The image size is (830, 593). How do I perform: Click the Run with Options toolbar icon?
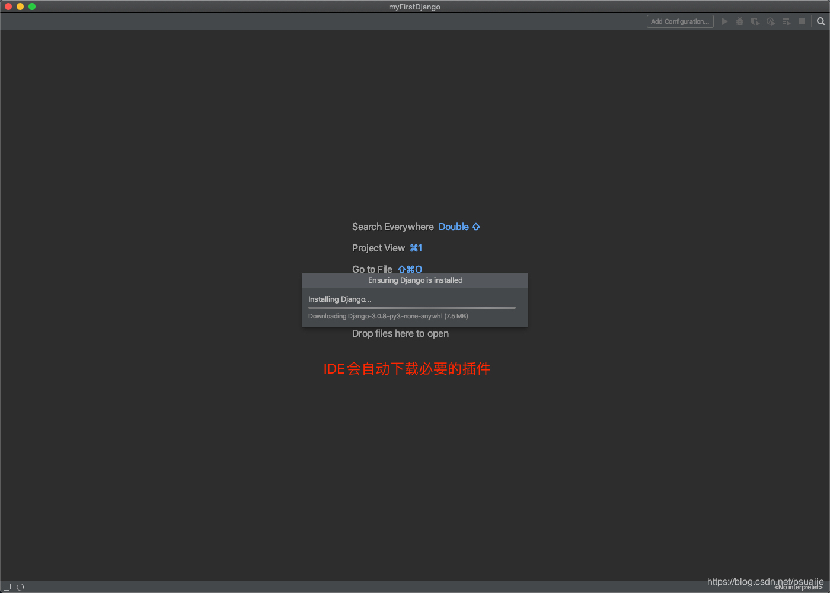pyautogui.click(x=786, y=21)
